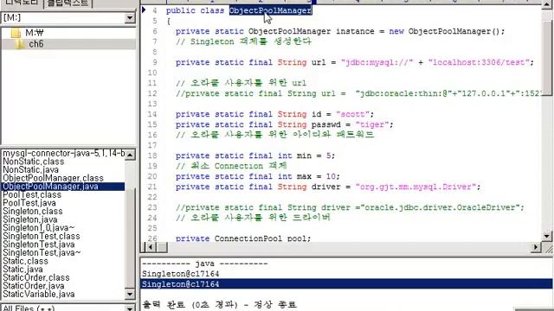Viewport: 554px width, 311px height.
Task: Select Static.class in file list
Action: click(x=25, y=261)
